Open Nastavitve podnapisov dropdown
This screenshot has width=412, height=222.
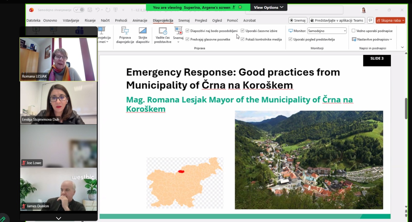coord(372,39)
